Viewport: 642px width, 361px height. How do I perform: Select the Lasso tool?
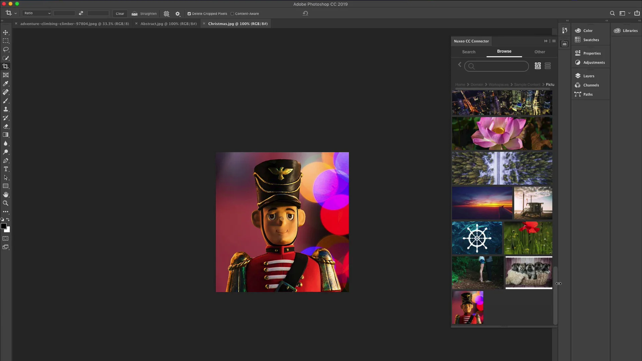point(6,49)
